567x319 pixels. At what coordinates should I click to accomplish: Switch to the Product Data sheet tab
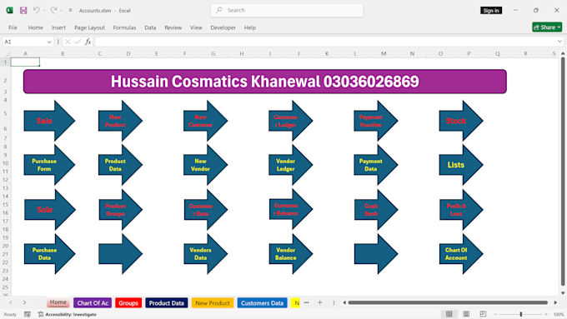click(x=166, y=302)
